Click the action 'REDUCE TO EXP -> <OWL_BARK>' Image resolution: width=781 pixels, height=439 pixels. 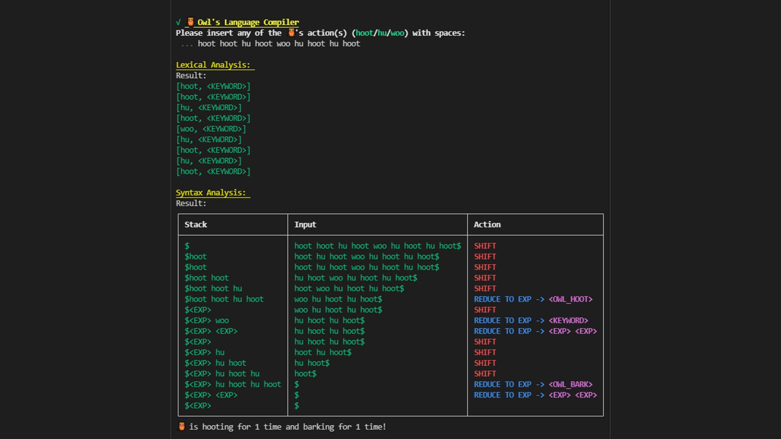point(533,384)
